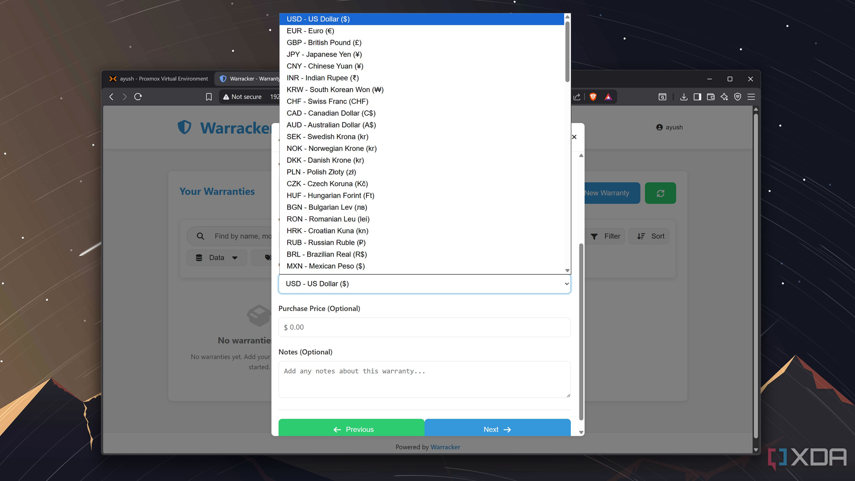Click the Next button
Viewport: 855px width, 481px height.
point(497,428)
